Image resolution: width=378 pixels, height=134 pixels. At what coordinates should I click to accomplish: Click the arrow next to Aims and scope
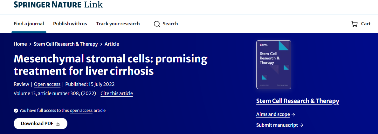tap(293, 114)
